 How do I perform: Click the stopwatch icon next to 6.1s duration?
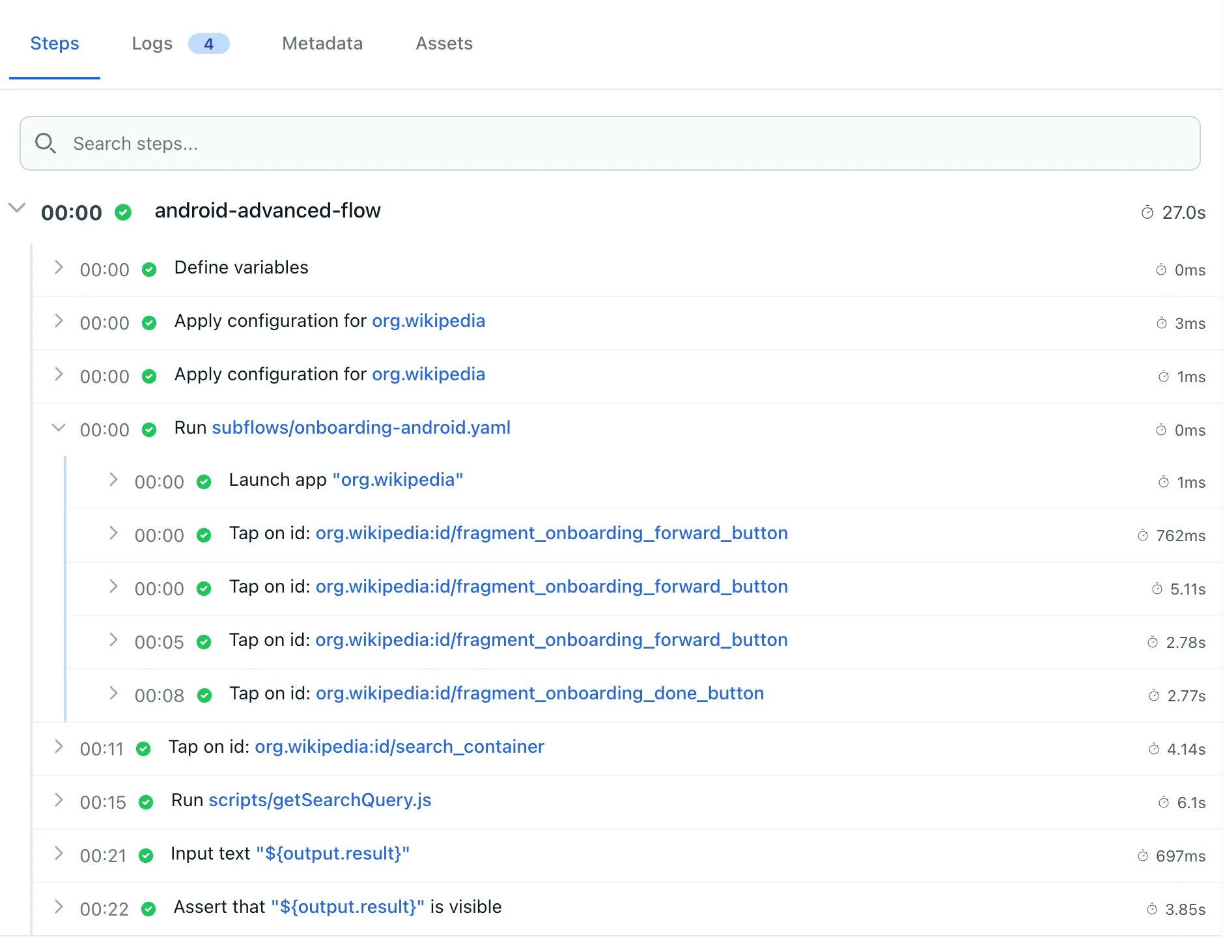(1163, 802)
